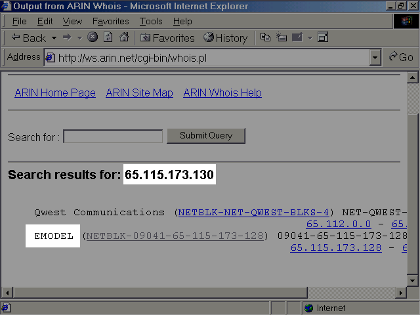Open the Tools menu
The image size is (420, 315).
(151, 21)
